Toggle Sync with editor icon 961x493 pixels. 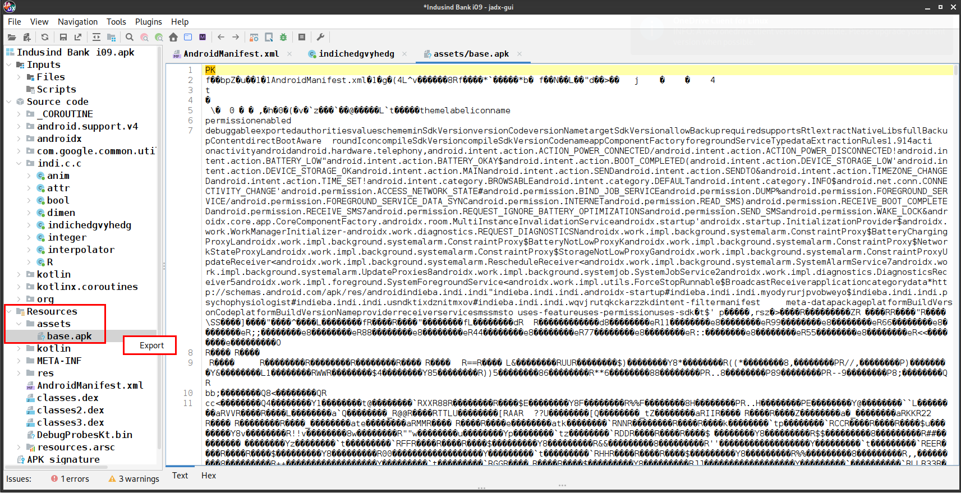point(96,37)
